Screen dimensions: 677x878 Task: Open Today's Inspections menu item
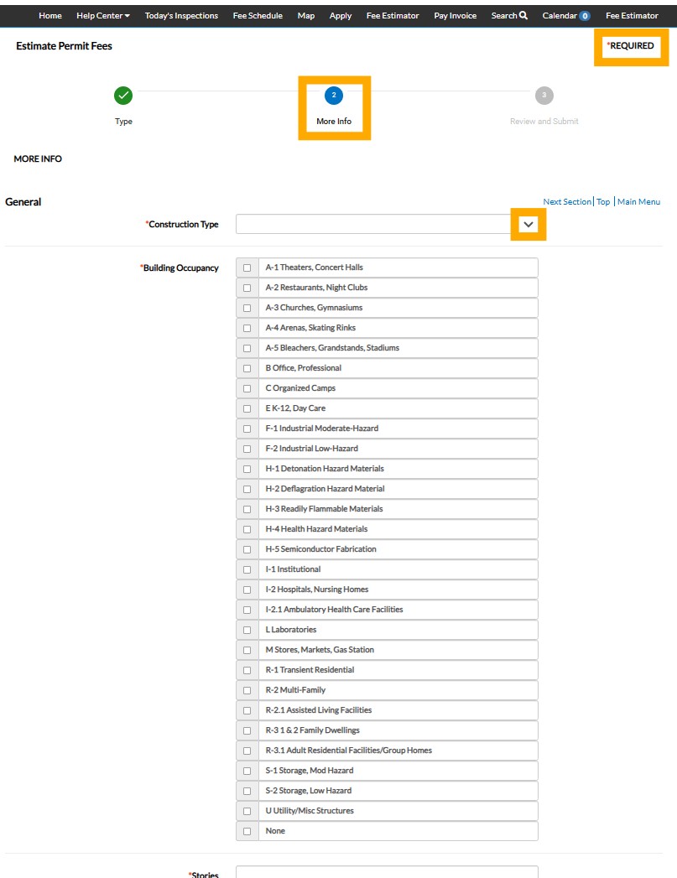click(181, 15)
